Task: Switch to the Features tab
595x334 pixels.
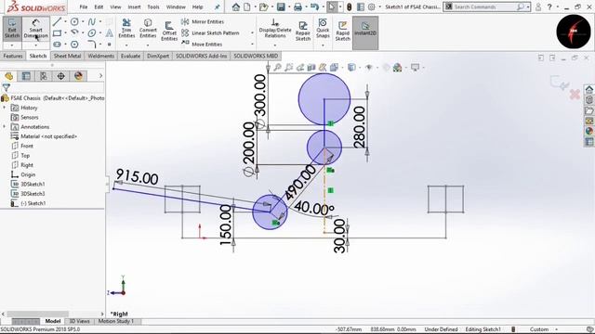Action: click(13, 56)
